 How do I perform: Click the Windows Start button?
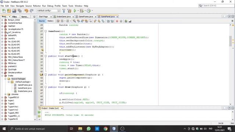tap(4, 129)
